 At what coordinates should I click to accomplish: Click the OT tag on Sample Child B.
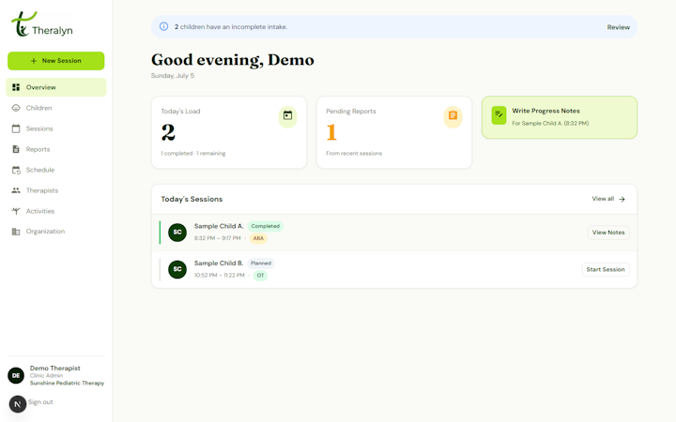click(260, 275)
